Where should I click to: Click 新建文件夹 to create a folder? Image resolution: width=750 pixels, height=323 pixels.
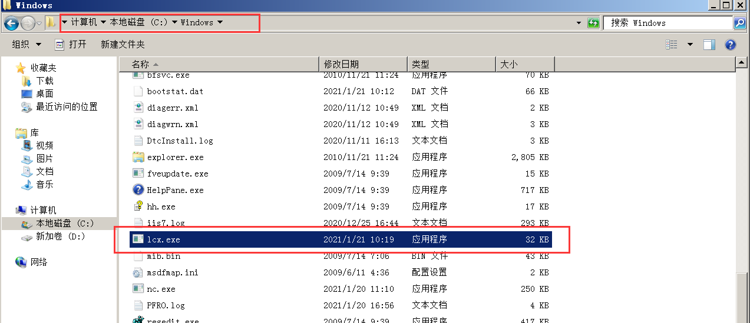123,44
